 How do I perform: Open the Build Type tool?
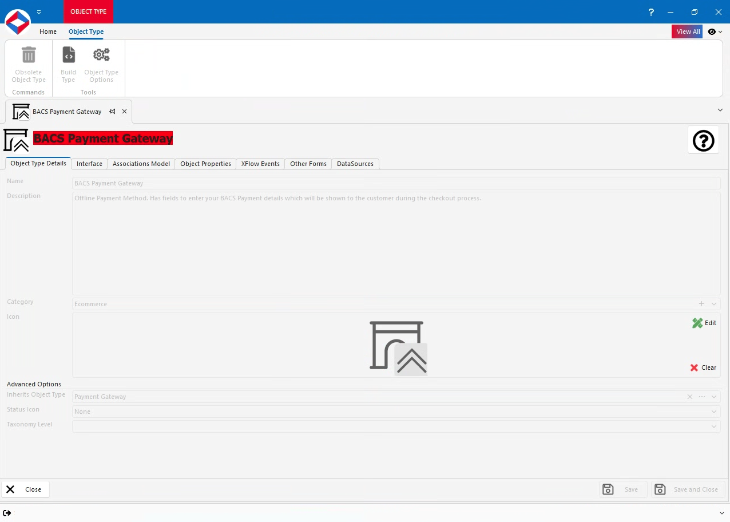[68, 63]
